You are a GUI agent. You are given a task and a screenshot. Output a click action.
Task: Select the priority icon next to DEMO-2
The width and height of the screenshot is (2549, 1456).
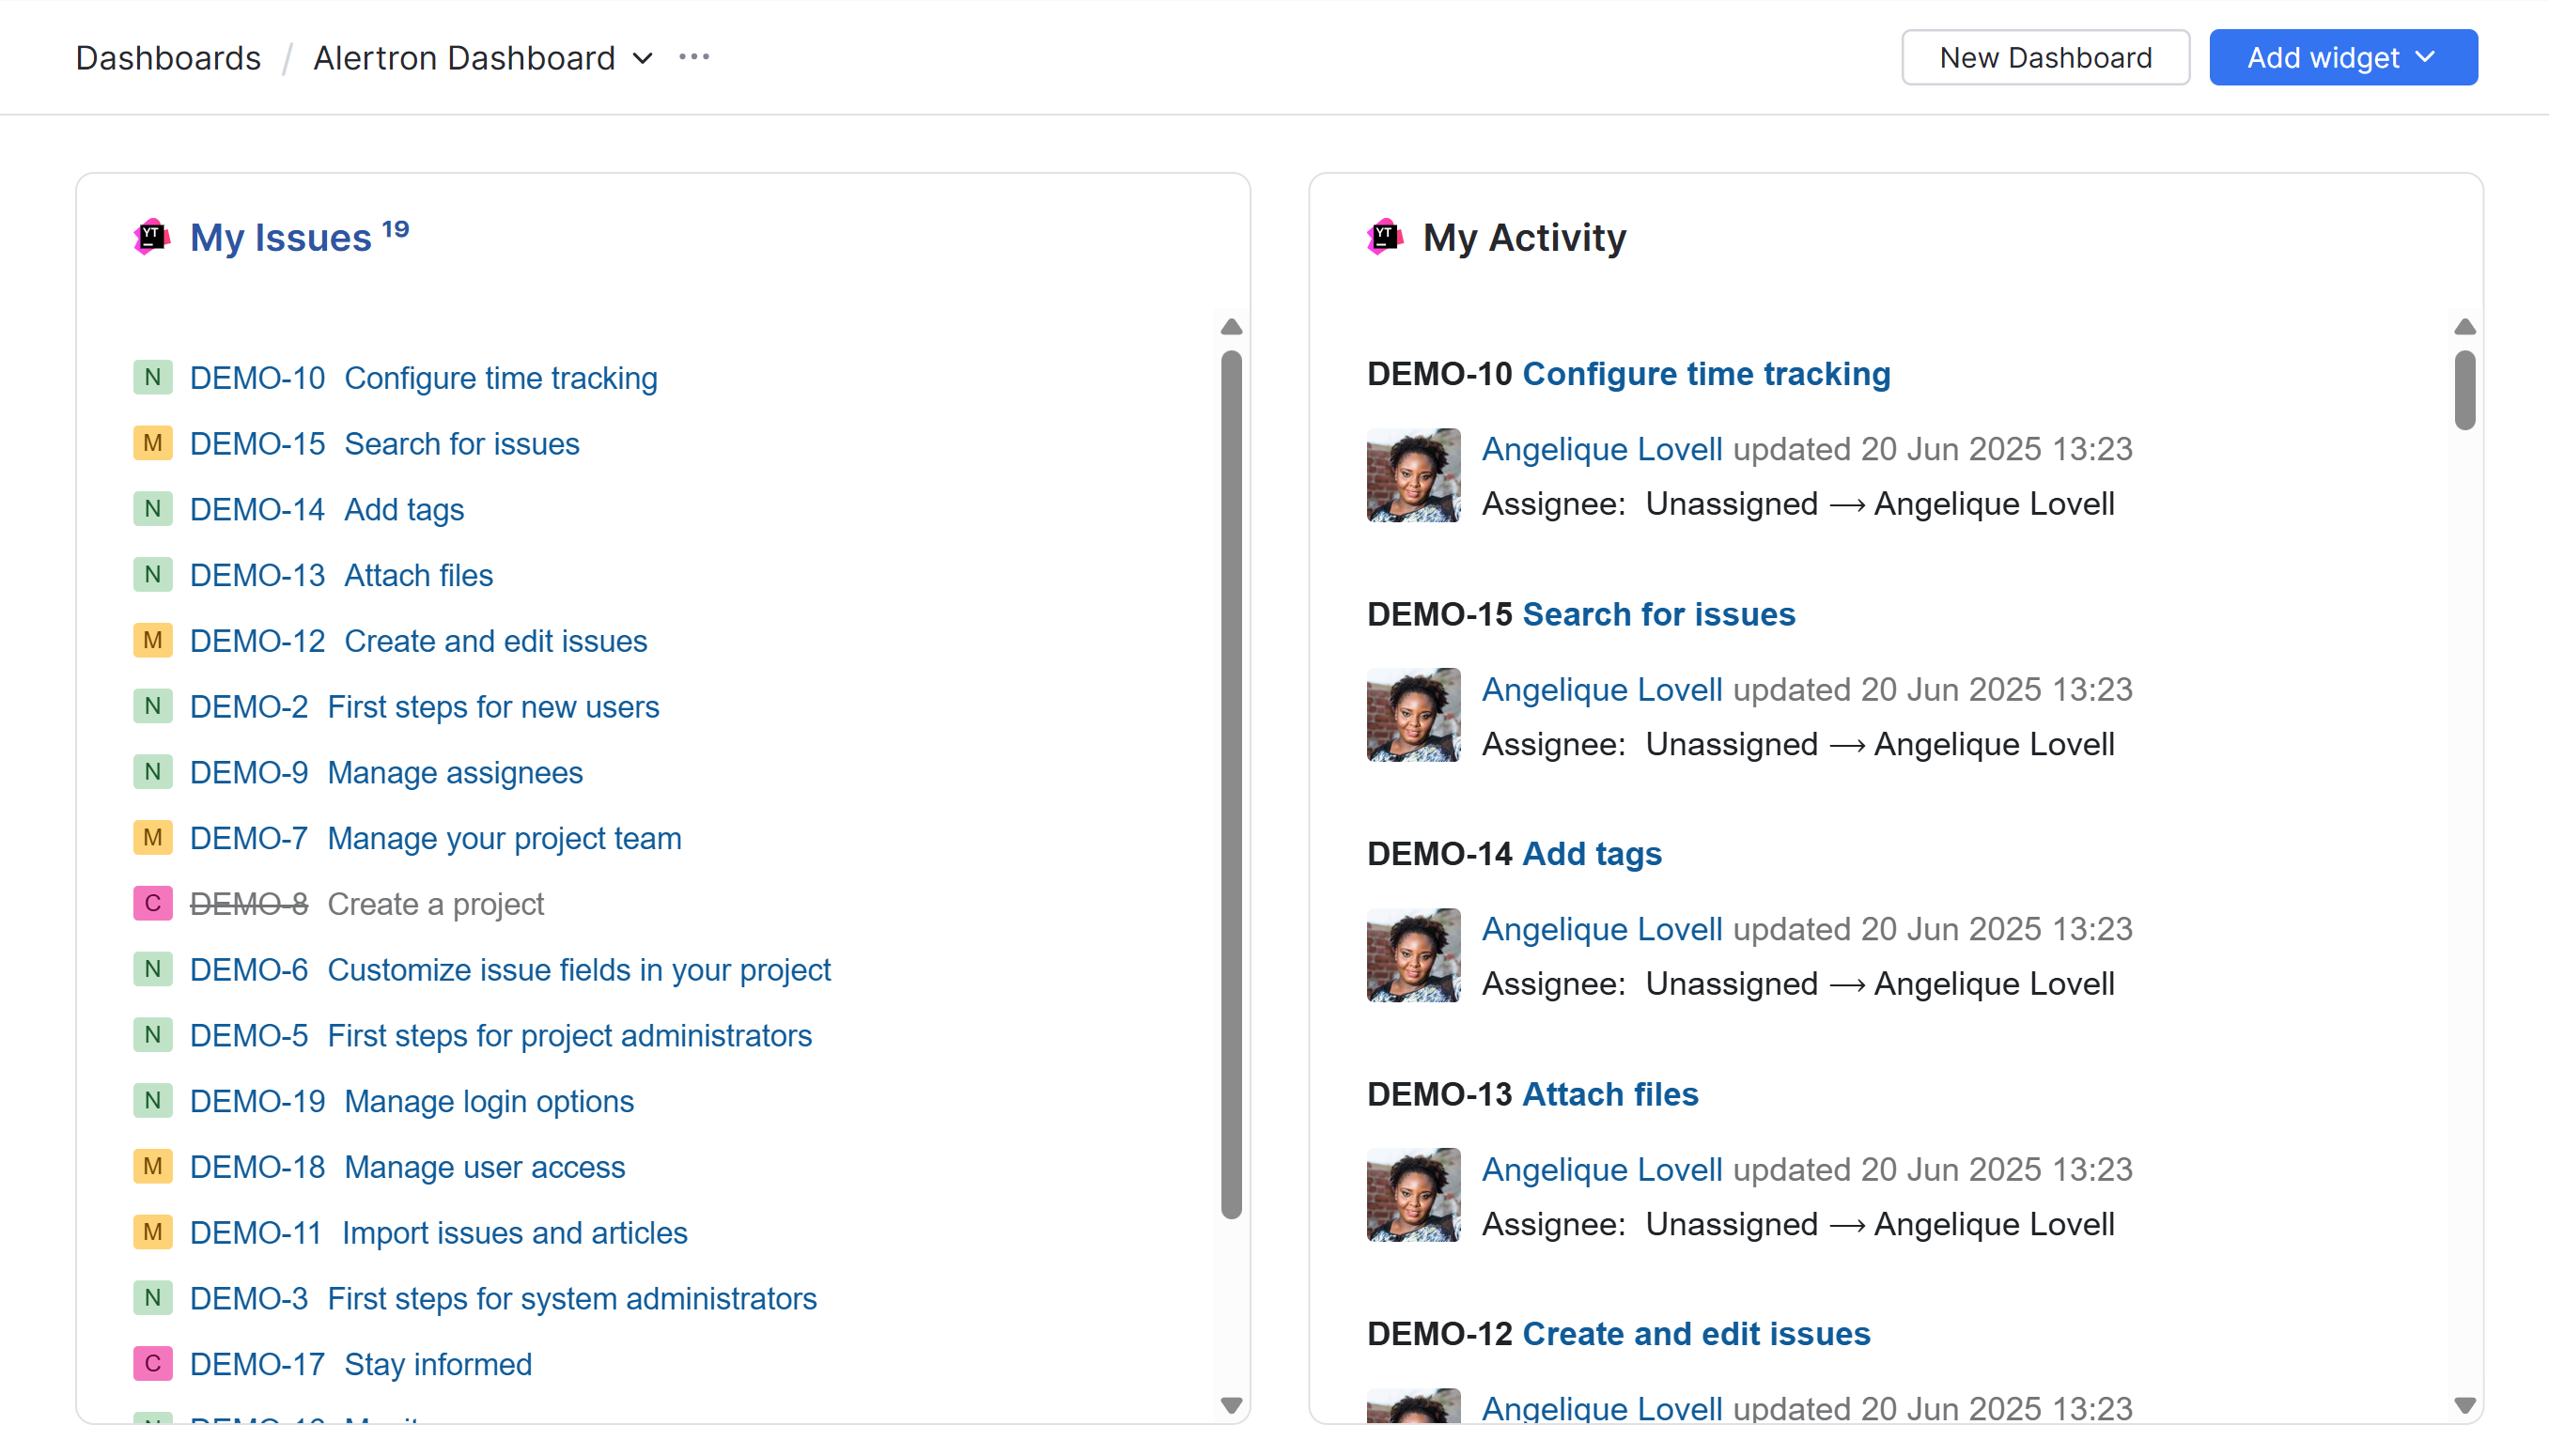click(x=152, y=706)
